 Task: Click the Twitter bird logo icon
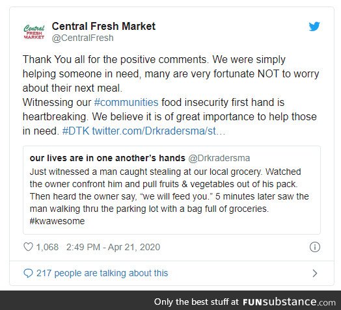[x=314, y=27]
